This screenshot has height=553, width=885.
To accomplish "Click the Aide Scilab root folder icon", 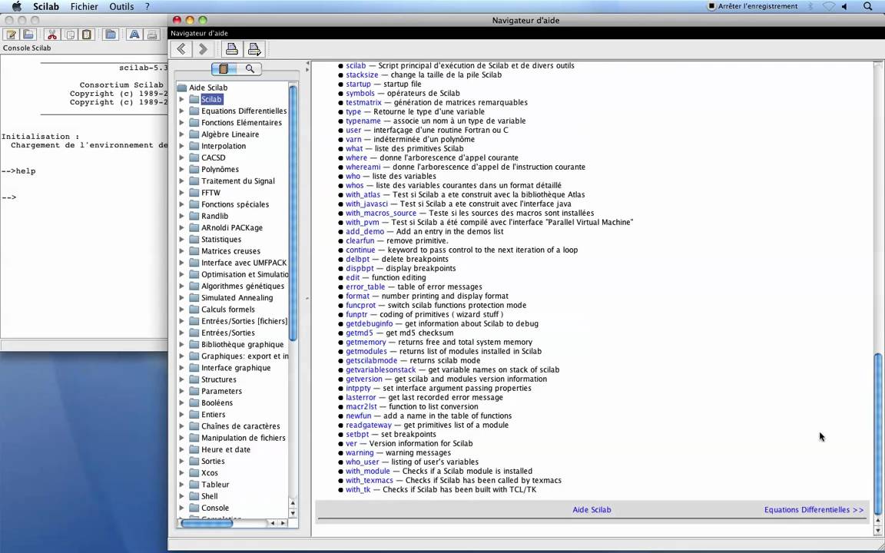I will (182, 88).
